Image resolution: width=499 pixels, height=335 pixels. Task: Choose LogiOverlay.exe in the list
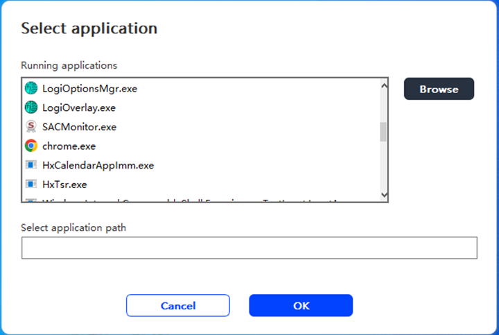tap(79, 108)
